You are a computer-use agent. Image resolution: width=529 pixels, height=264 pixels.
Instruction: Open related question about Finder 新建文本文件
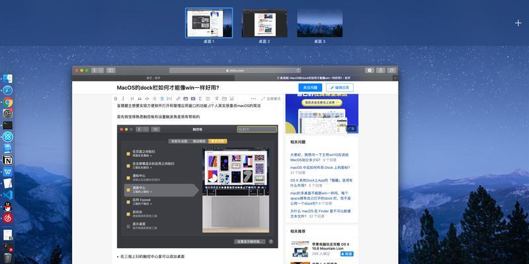[x=320, y=213]
